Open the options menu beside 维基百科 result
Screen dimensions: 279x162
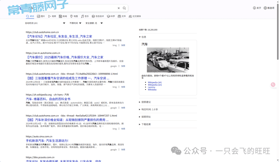pos(119,108)
